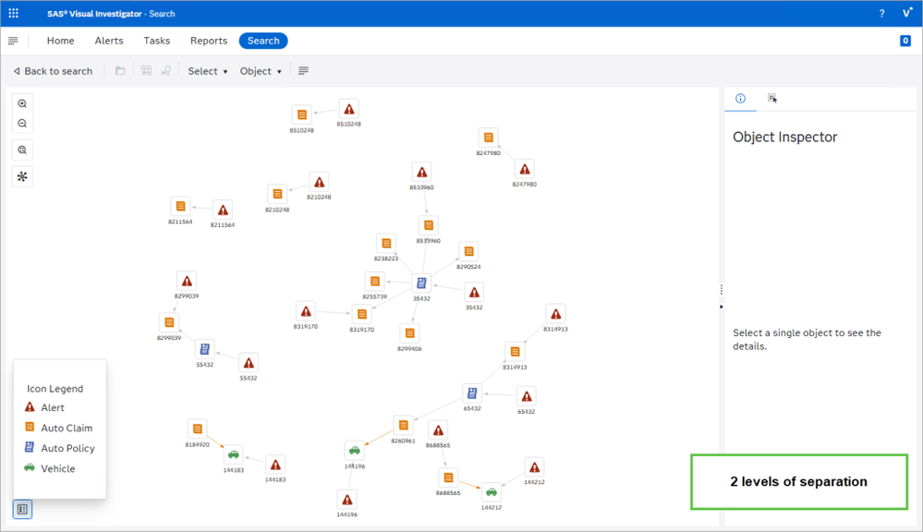Image resolution: width=923 pixels, height=532 pixels.
Task: Open the notifications counter badge showing 0
Action: (x=905, y=41)
